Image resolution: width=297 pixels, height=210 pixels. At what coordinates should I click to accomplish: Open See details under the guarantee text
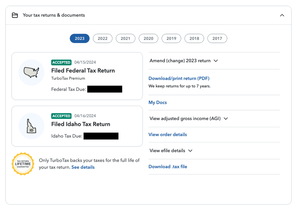click(83, 167)
